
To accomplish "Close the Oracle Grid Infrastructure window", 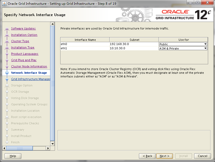I will (x=207, y=2).
